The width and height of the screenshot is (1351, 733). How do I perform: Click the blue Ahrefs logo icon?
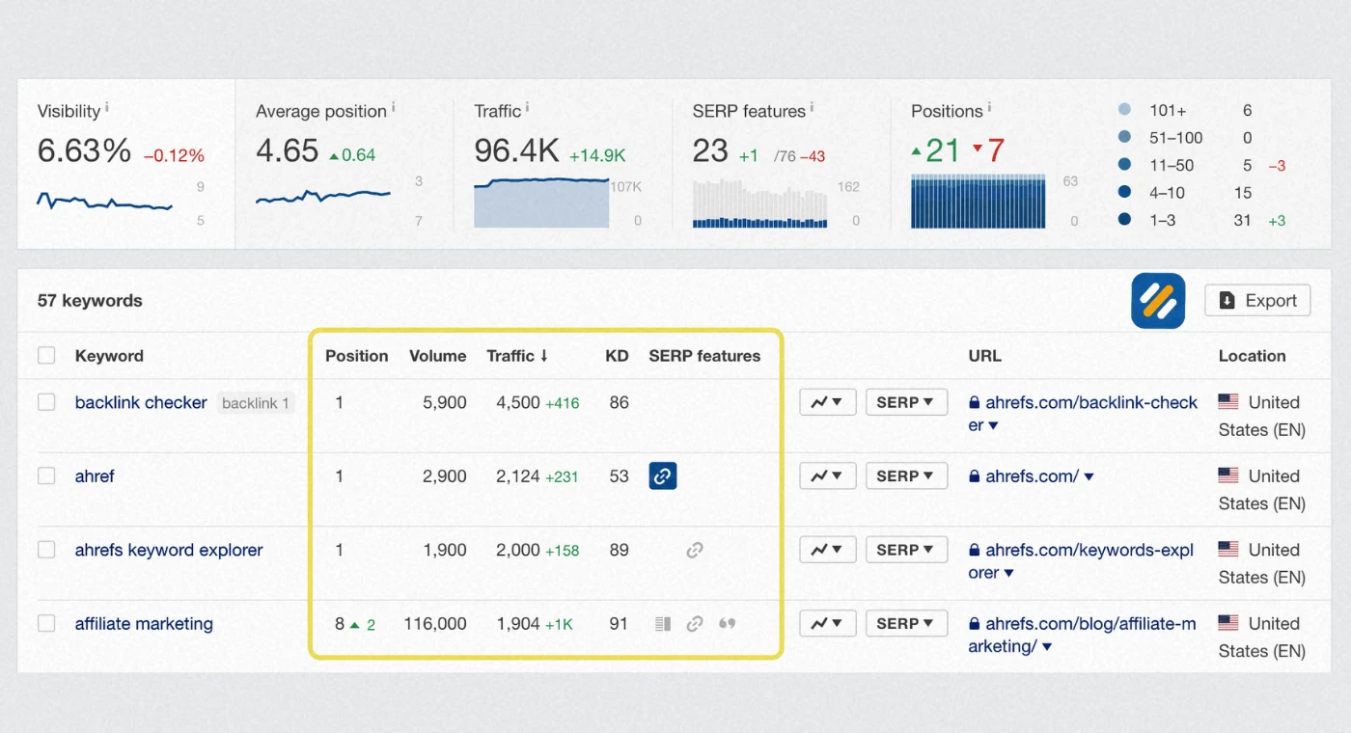[1158, 301]
